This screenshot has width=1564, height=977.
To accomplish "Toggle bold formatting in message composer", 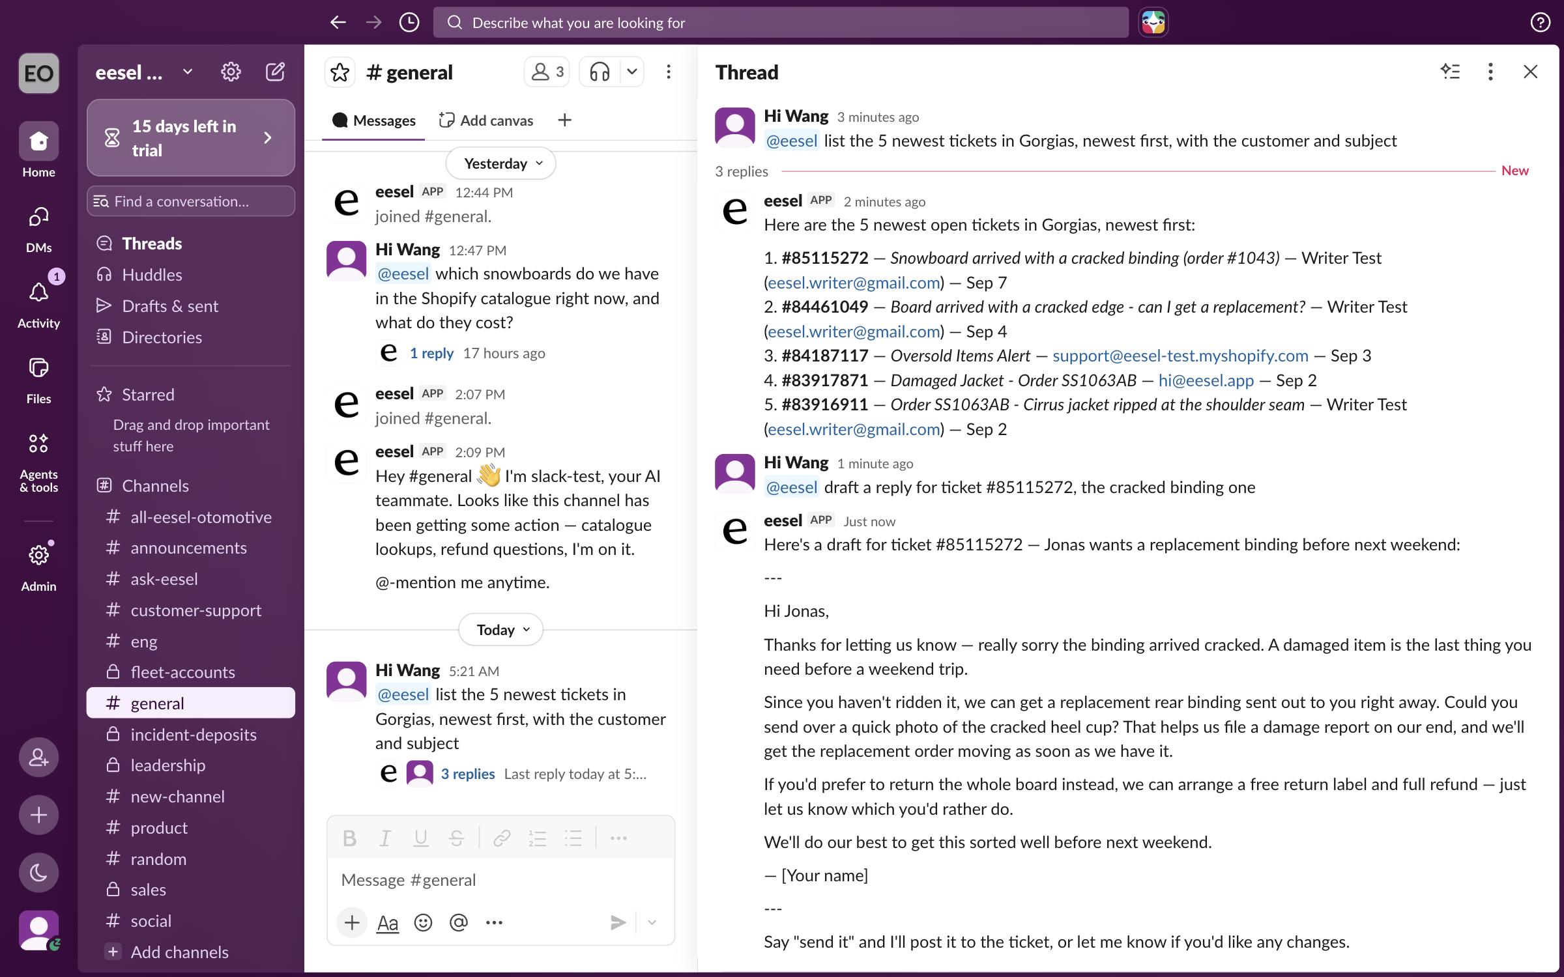I will point(349,838).
